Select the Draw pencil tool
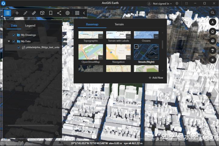The image size is (219, 146). [26, 13]
